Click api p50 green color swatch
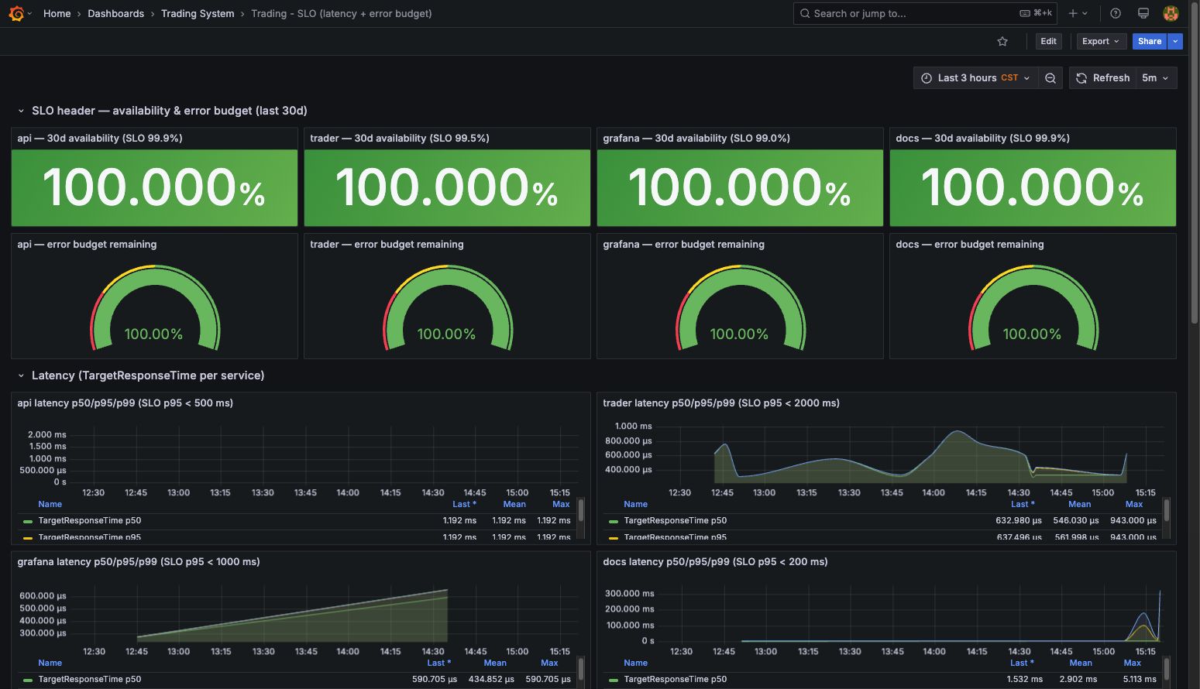The width and height of the screenshot is (1200, 689). click(28, 521)
